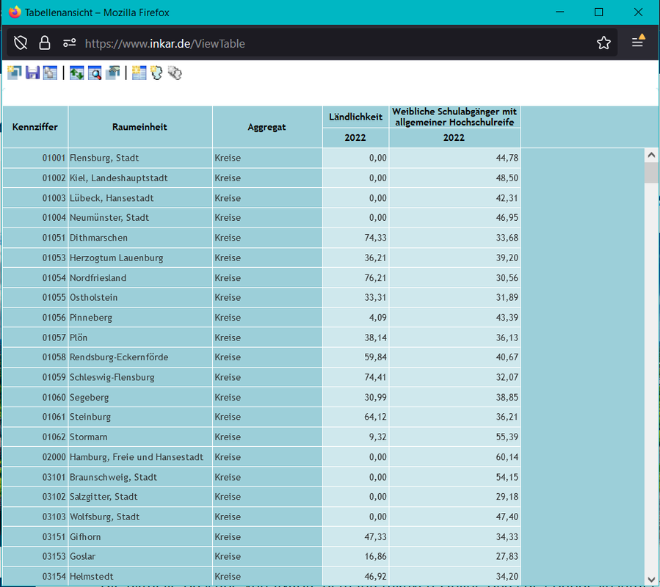Click the green up-down arrows sort icon
660x587 pixels.
point(76,73)
